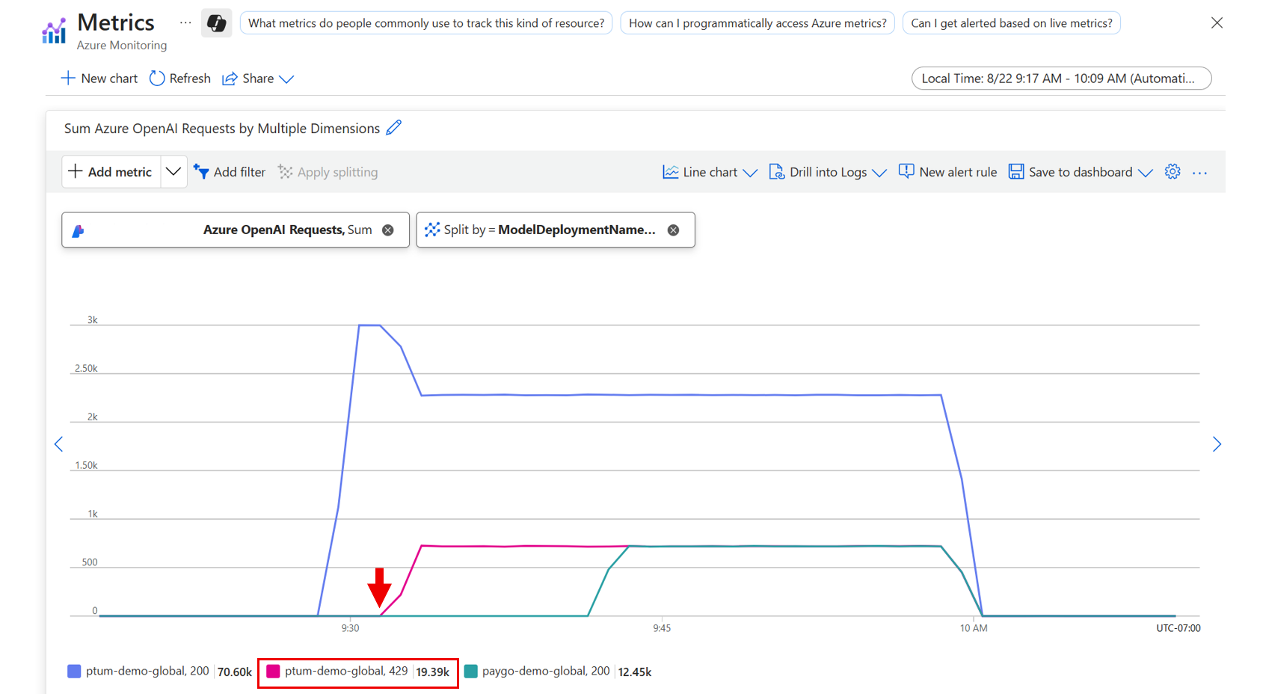Click the Local Time range selector

[x=1061, y=78]
